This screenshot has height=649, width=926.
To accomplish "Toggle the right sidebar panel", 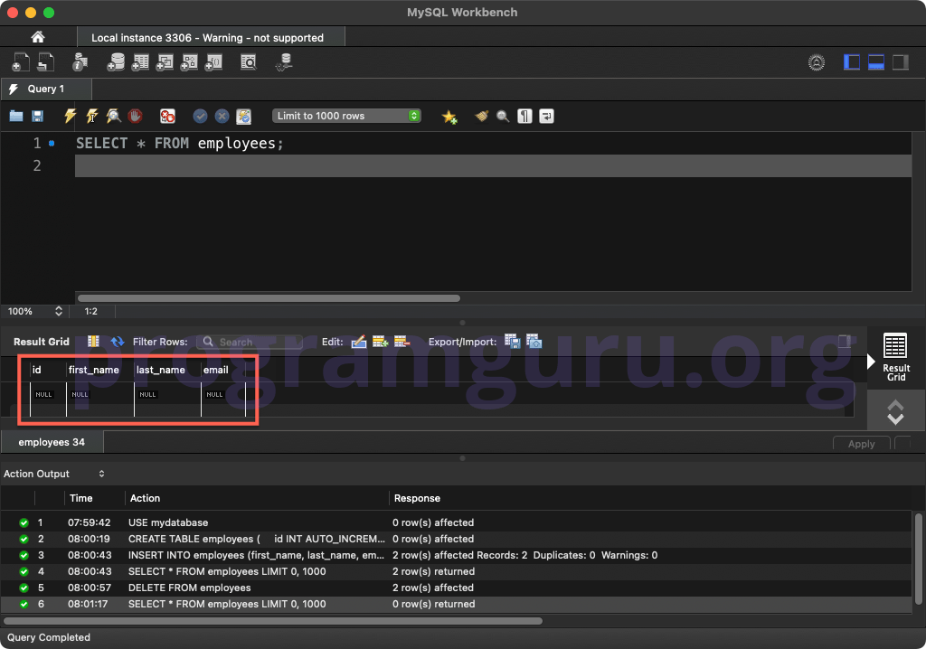I will (x=901, y=62).
